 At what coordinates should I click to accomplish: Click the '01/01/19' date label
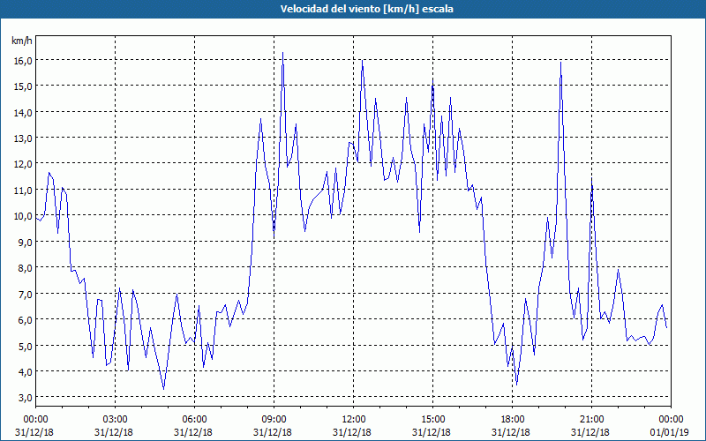pyautogui.click(x=669, y=432)
